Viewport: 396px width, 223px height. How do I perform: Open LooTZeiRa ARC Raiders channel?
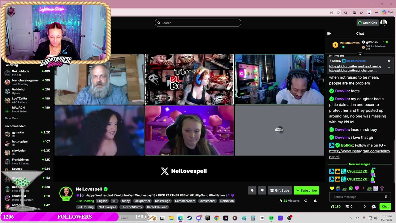pyautogui.click(x=27, y=100)
